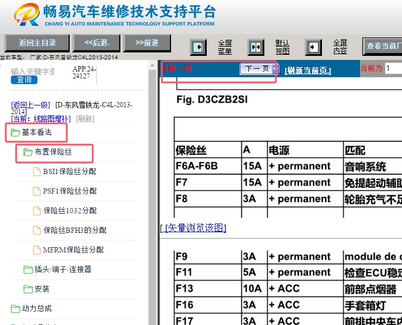The width and height of the screenshot is (402, 325).
Task: Click the F16 fuse cell
Action: click(x=208, y=305)
